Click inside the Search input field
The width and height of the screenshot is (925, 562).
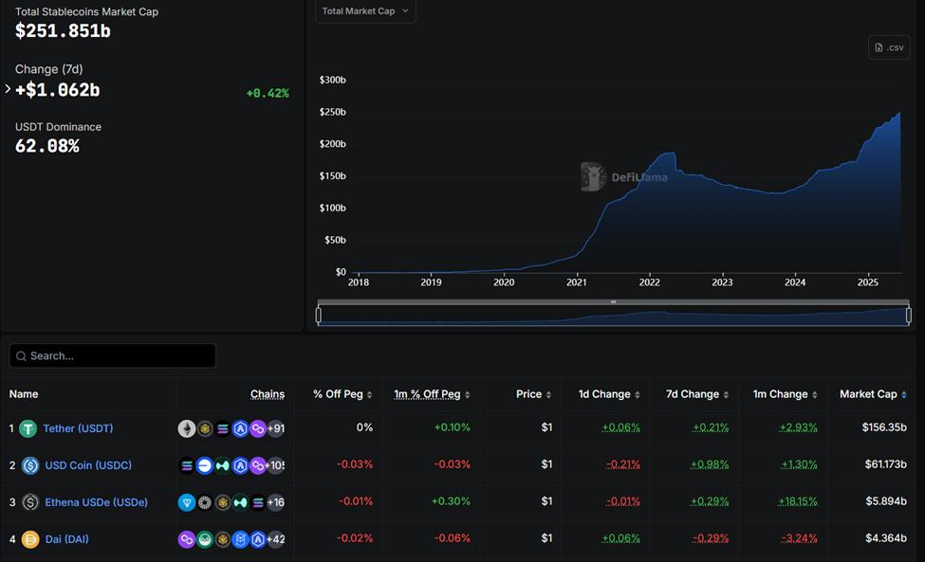[x=112, y=355]
